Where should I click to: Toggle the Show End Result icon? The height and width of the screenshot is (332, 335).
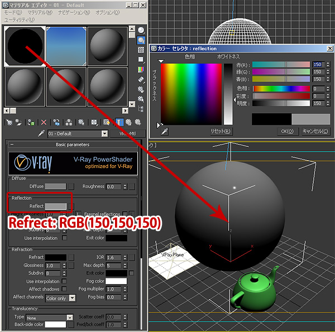point(119,122)
